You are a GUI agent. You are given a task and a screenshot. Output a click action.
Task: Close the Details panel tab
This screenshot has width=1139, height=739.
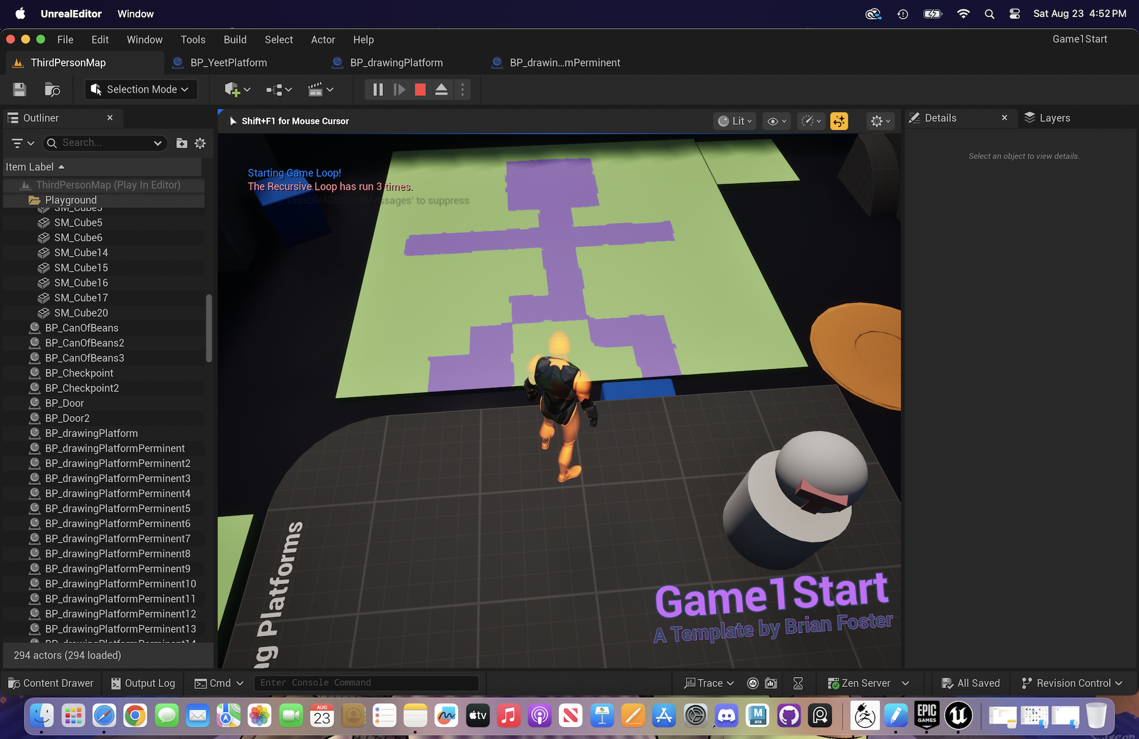[x=1005, y=117]
